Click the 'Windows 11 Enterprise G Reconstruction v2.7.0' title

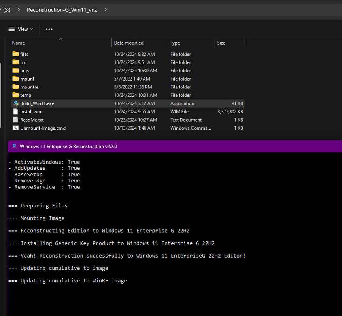pos(68,147)
